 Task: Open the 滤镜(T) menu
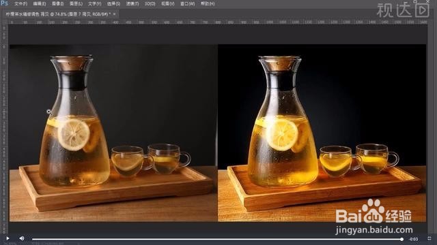coord(132,3)
